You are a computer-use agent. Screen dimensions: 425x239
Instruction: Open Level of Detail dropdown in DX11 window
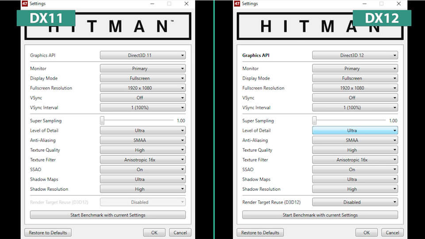pos(143,131)
